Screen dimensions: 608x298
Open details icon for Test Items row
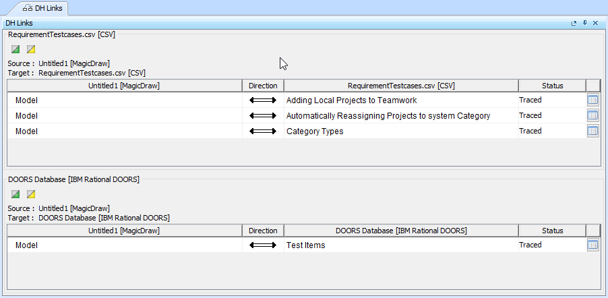coord(593,245)
